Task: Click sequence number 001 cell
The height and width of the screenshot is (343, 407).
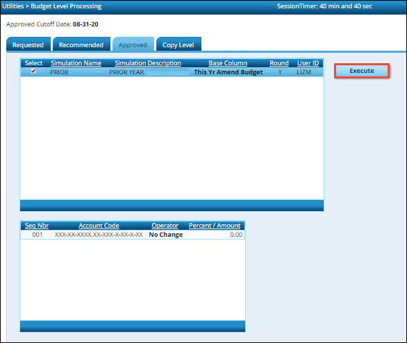Action: (x=38, y=235)
